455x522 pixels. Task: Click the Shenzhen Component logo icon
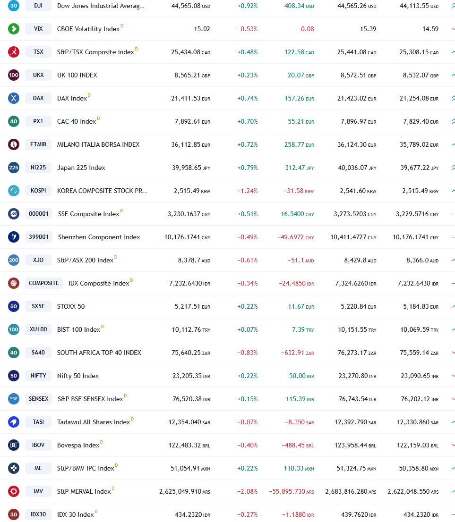coord(14,237)
